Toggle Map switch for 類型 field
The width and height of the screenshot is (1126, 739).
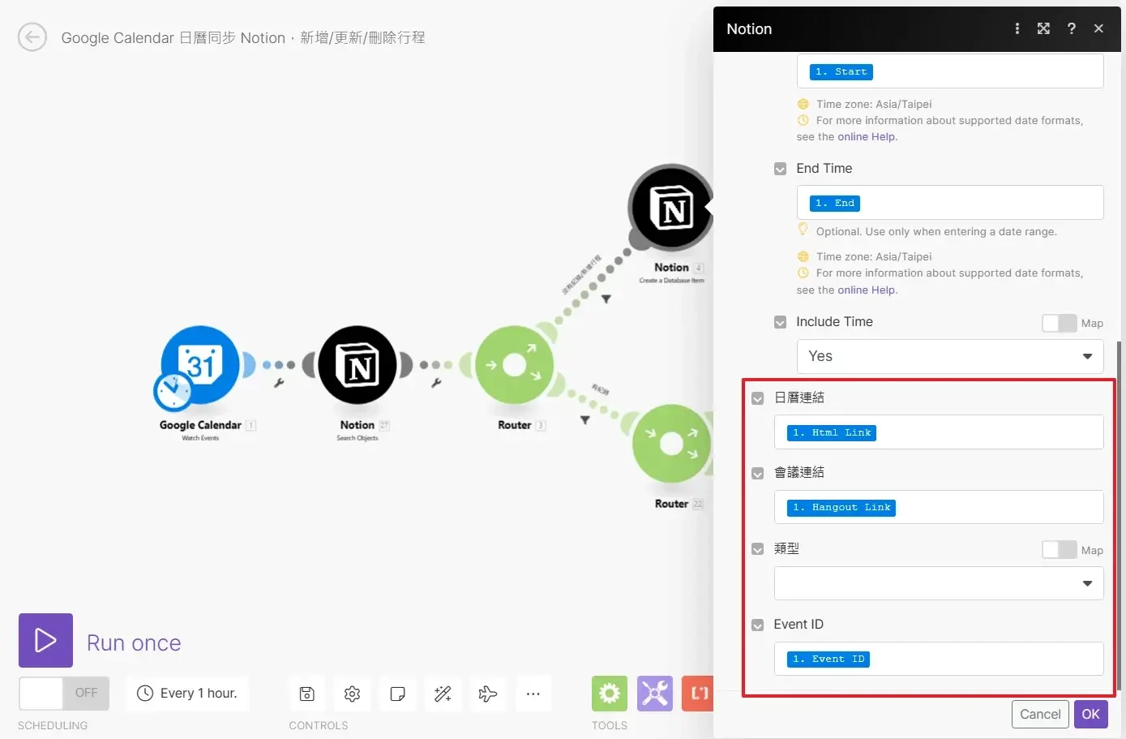(x=1060, y=550)
